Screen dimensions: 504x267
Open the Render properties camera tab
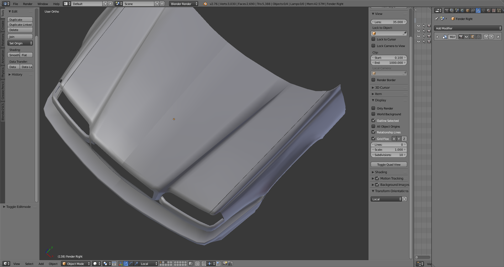click(x=447, y=11)
